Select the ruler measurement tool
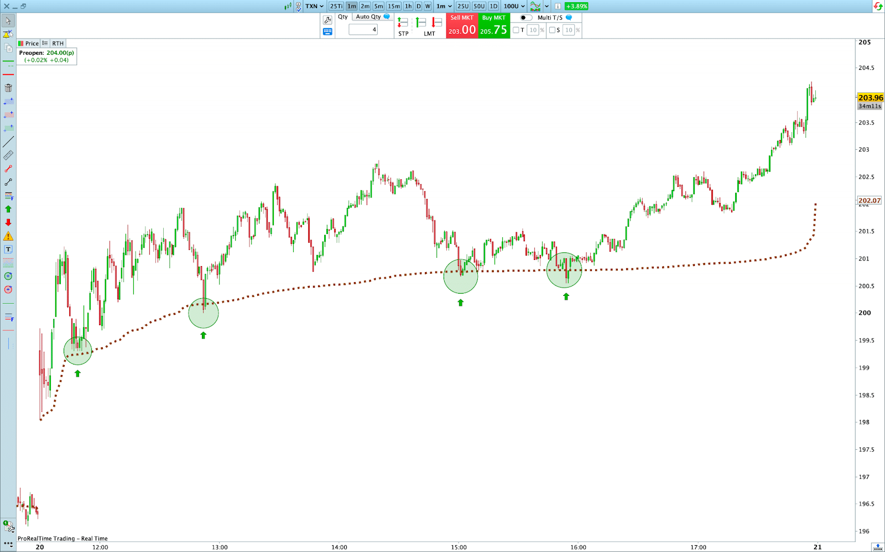Screen dimensions: 885x552 coord(8,155)
